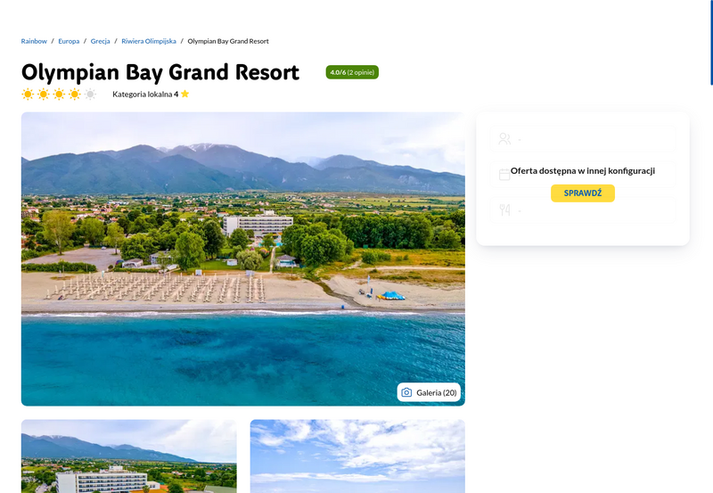
Task: Click the 4.0/6 opinions badge
Action: pos(352,72)
